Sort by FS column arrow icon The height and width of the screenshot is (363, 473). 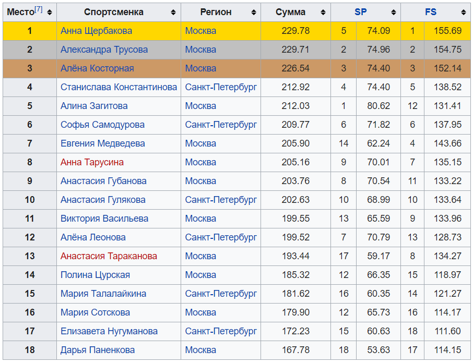(x=463, y=12)
